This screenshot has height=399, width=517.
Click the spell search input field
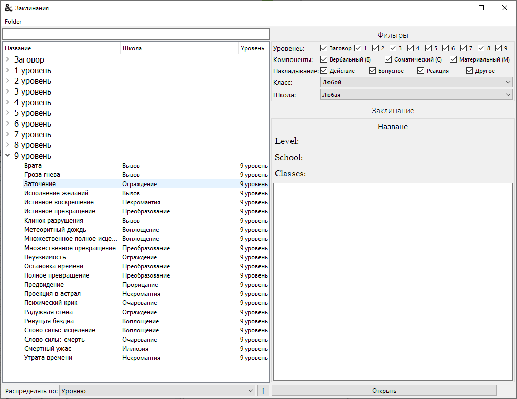(136, 34)
